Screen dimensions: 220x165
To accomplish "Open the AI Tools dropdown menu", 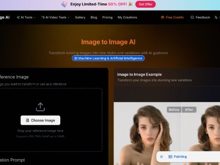I will [26, 18].
